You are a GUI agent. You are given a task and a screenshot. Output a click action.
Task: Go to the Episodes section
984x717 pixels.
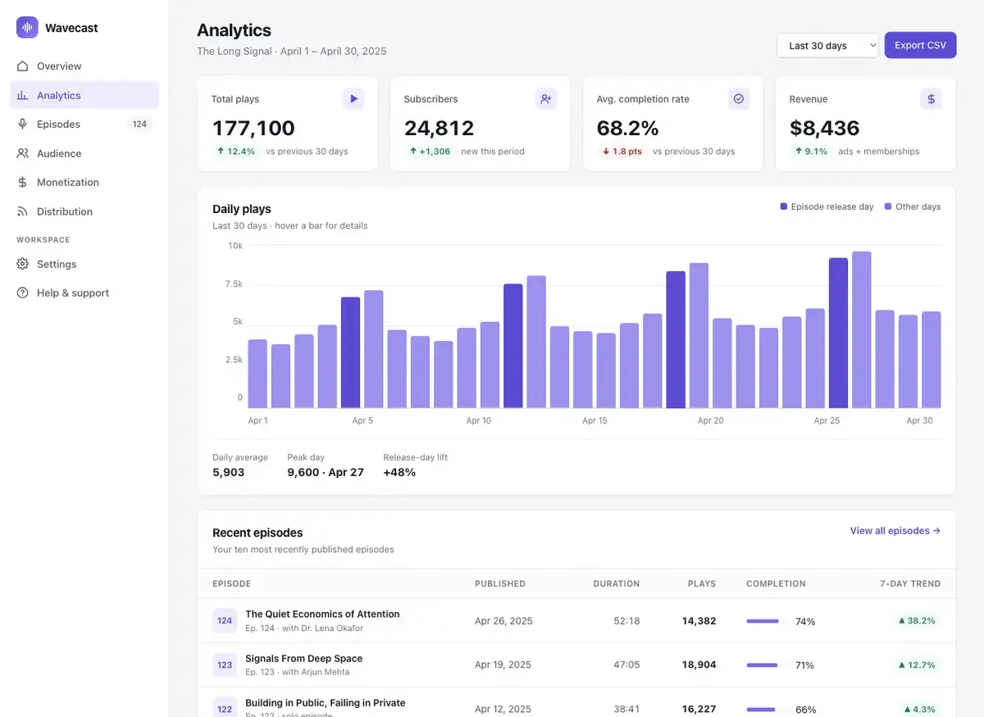(84, 124)
